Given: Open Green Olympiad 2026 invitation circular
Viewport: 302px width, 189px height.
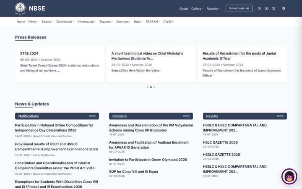Looking at the screenshot, I should [x=148, y=160].
